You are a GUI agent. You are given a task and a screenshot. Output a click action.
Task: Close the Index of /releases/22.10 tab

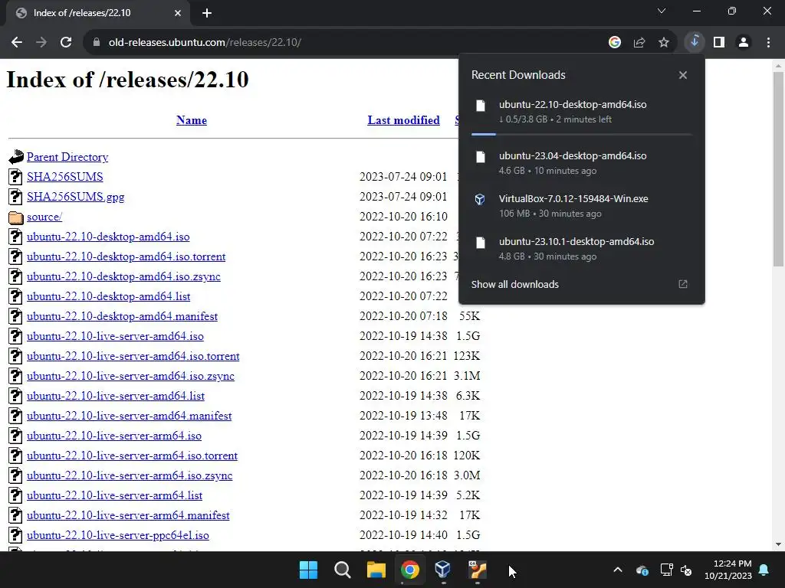(x=178, y=13)
